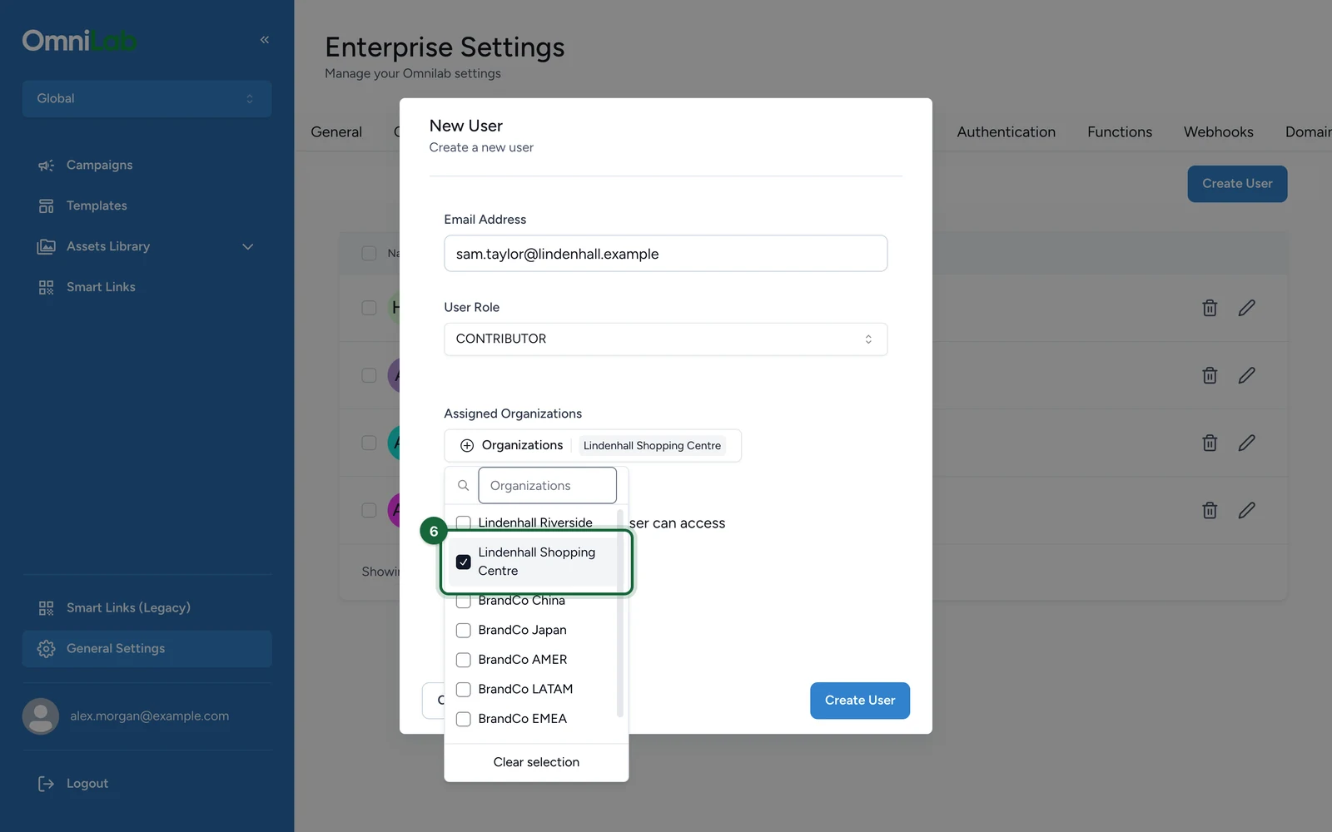Viewport: 1332px width, 832px height.
Task: Uncheck Lindenhall Shopping Centre checkbox
Action: (x=464, y=562)
